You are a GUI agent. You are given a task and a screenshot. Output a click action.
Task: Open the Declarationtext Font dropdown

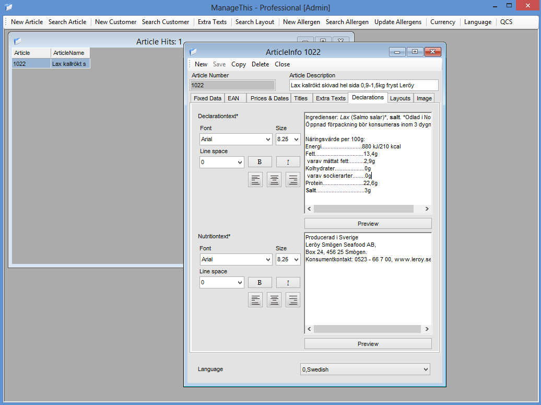[236, 140]
